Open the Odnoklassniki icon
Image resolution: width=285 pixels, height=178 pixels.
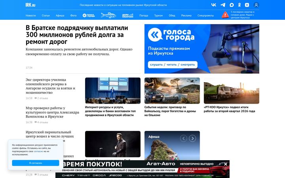(239, 5)
